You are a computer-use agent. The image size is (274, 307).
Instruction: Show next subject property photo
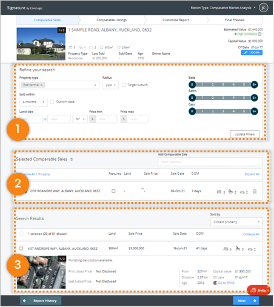tap(62, 44)
